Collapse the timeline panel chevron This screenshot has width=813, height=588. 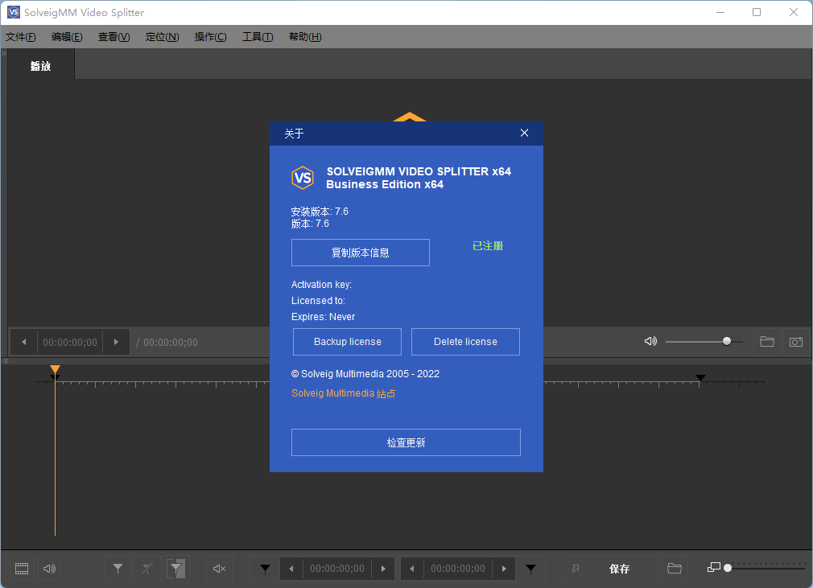pyautogui.click(x=6, y=360)
